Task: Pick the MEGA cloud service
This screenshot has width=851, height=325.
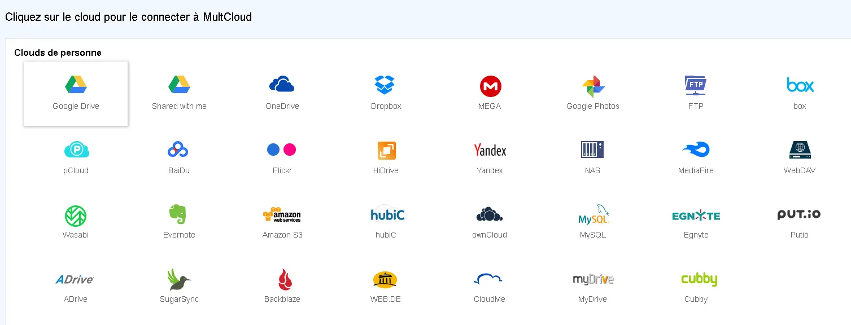Action: [490, 86]
